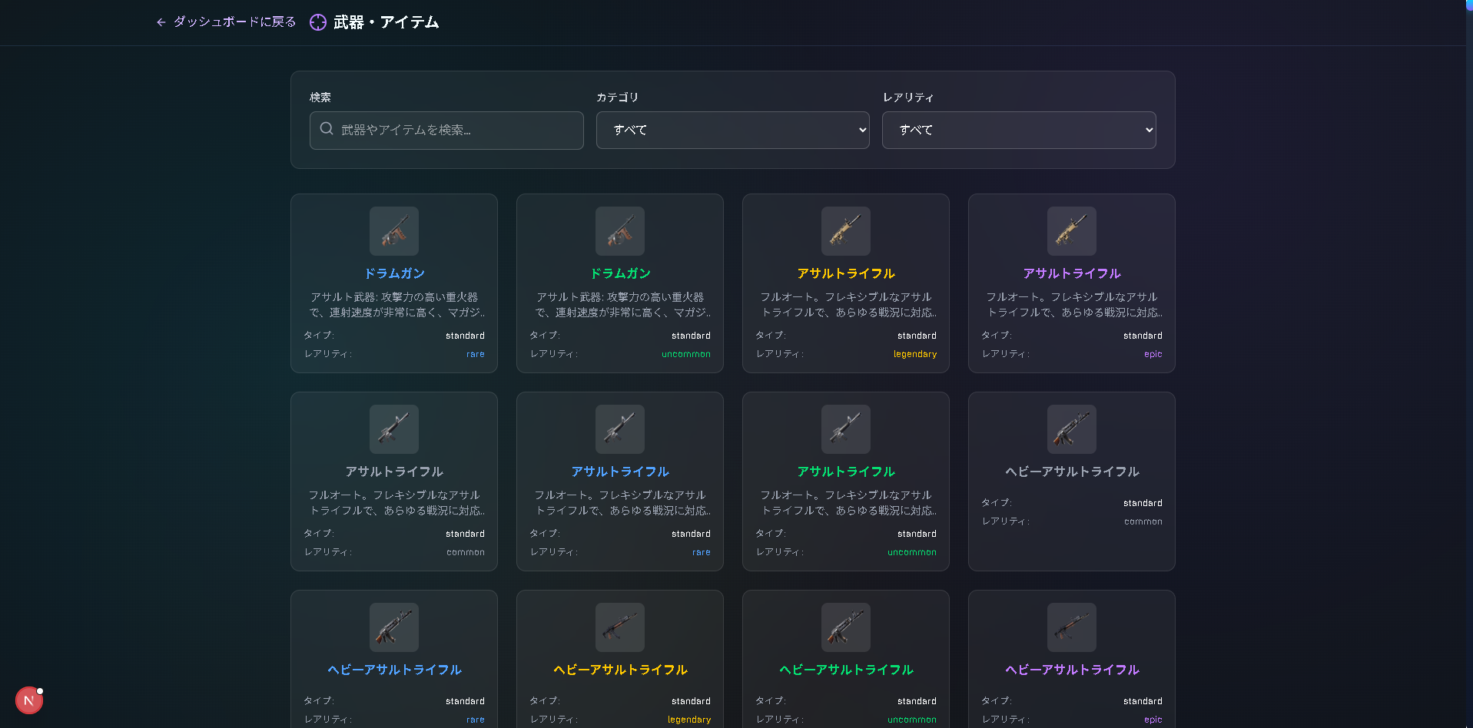The image size is (1473, 728).
Task: Select the legendary アサルトライフル weapon image
Action: tap(846, 231)
